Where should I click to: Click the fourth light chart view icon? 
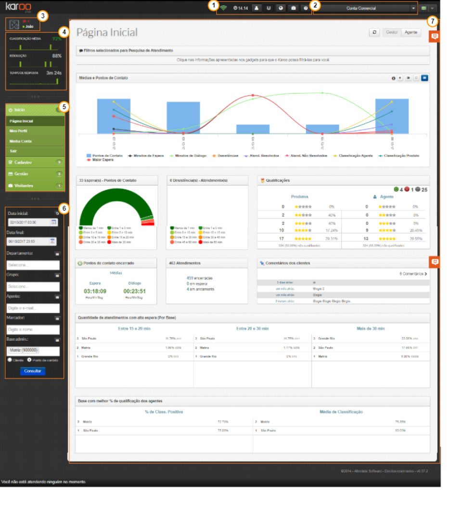click(x=417, y=78)
